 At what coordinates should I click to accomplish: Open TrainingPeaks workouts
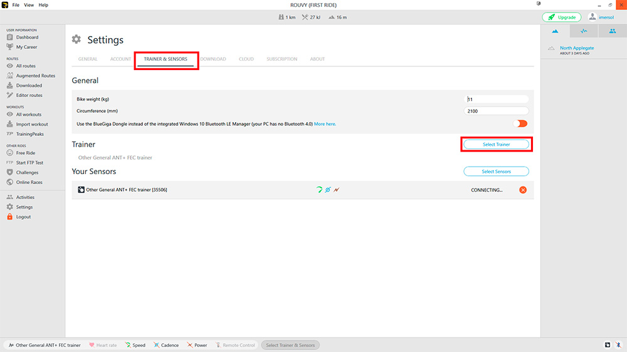coord(25,134)
